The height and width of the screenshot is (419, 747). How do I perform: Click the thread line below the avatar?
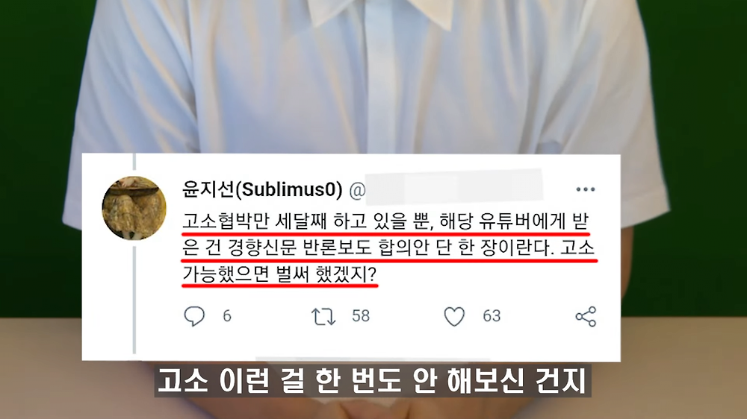(x=134, y=300)
